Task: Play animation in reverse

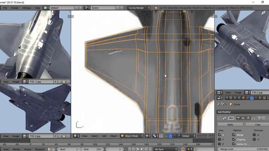Action: tap(137, 149)
